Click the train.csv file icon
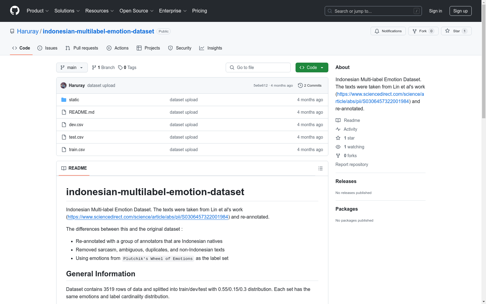This screenshot has height=304, width=486. [x=64, y=150]
